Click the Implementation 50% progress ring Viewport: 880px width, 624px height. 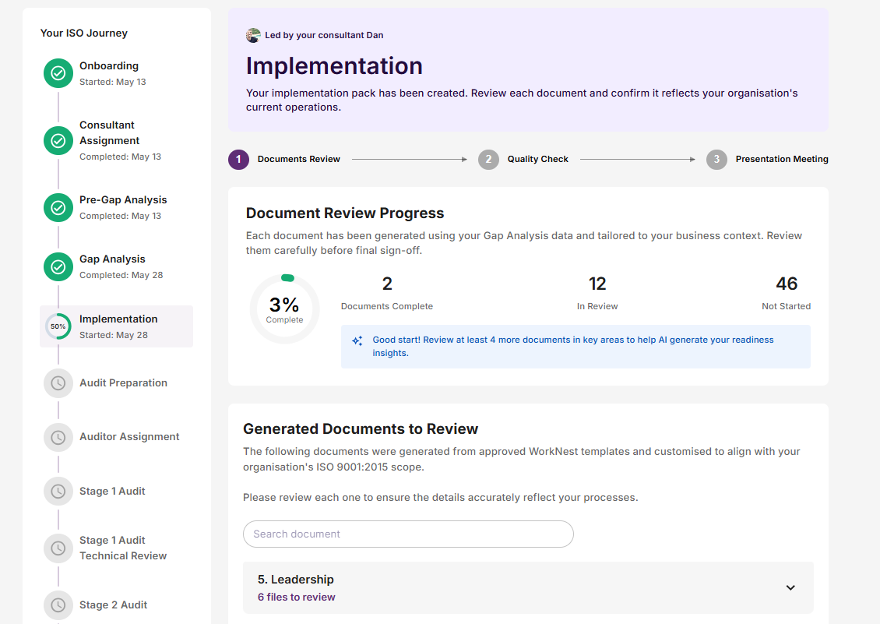58,326
